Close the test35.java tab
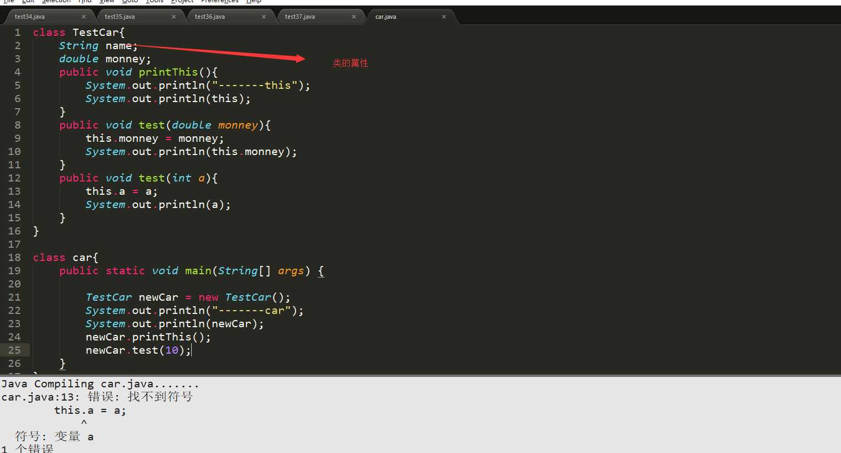 tap(174, 17)
